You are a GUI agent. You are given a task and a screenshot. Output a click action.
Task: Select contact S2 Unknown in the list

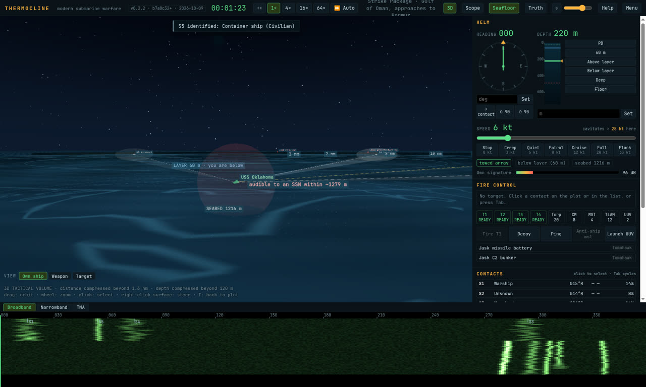(x=556, y=293)
